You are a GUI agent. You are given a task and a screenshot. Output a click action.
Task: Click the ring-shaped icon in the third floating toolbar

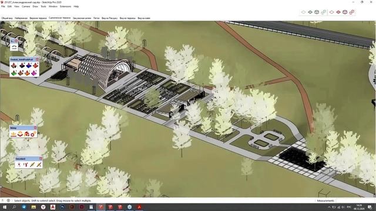(x=33, y=134)
